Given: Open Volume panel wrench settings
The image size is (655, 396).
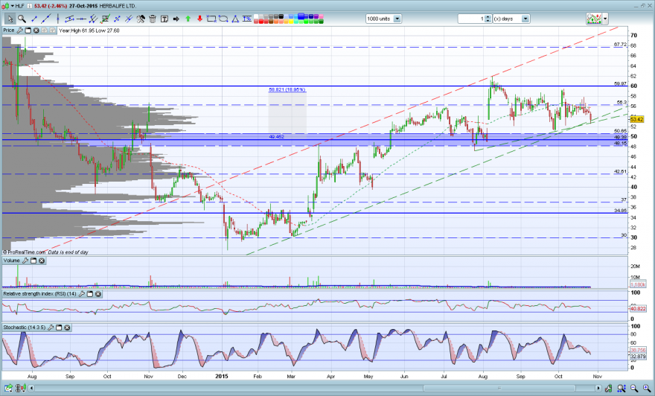Looking at the screenshot, I should [25, 261].
